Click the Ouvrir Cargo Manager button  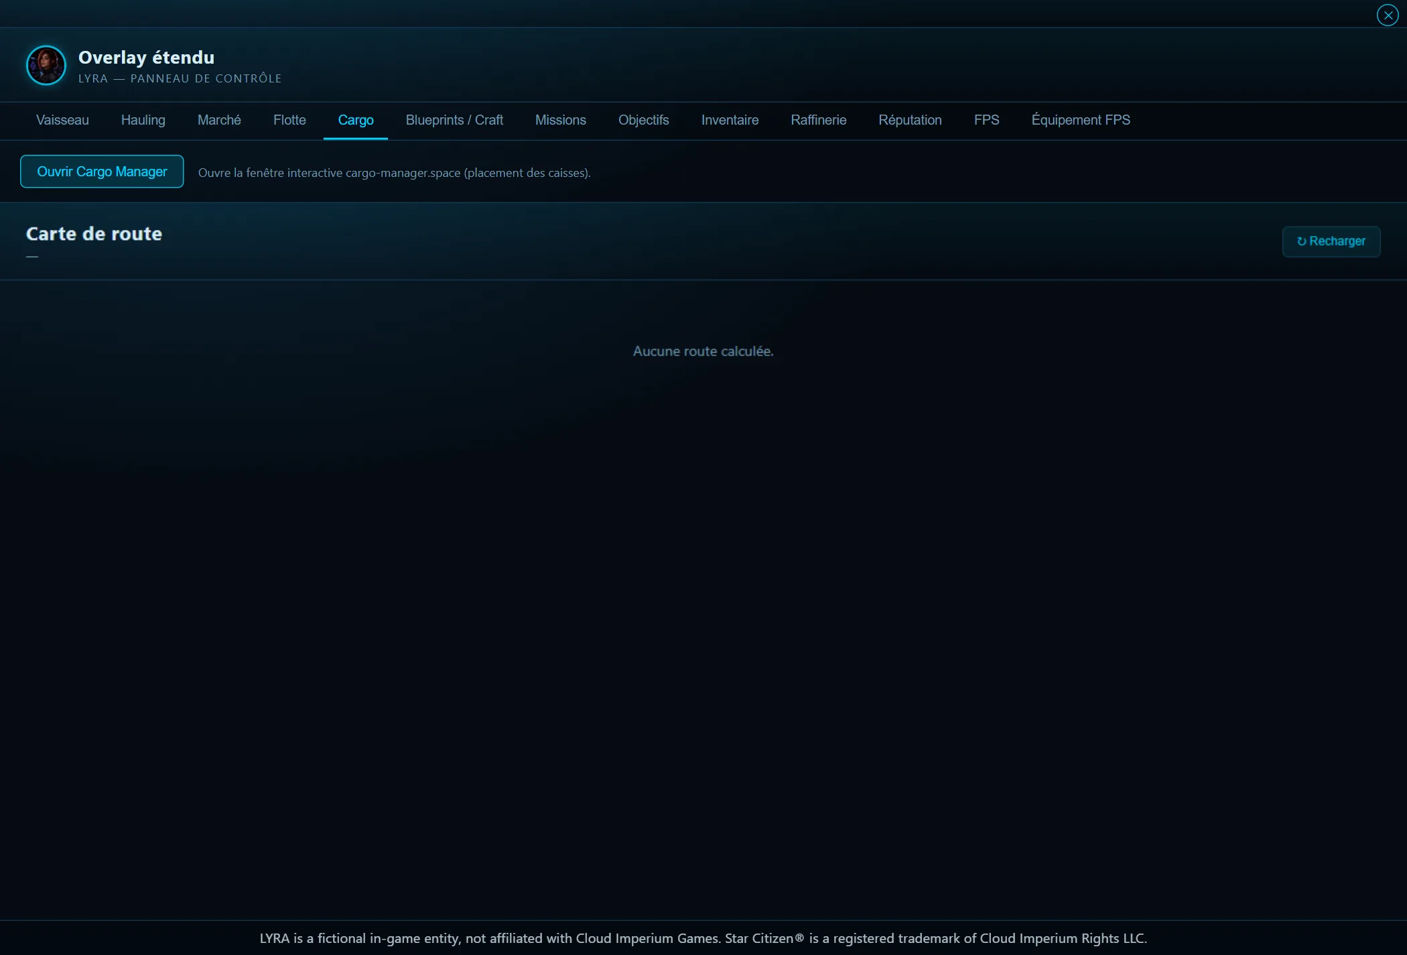(x=102, y=172)
